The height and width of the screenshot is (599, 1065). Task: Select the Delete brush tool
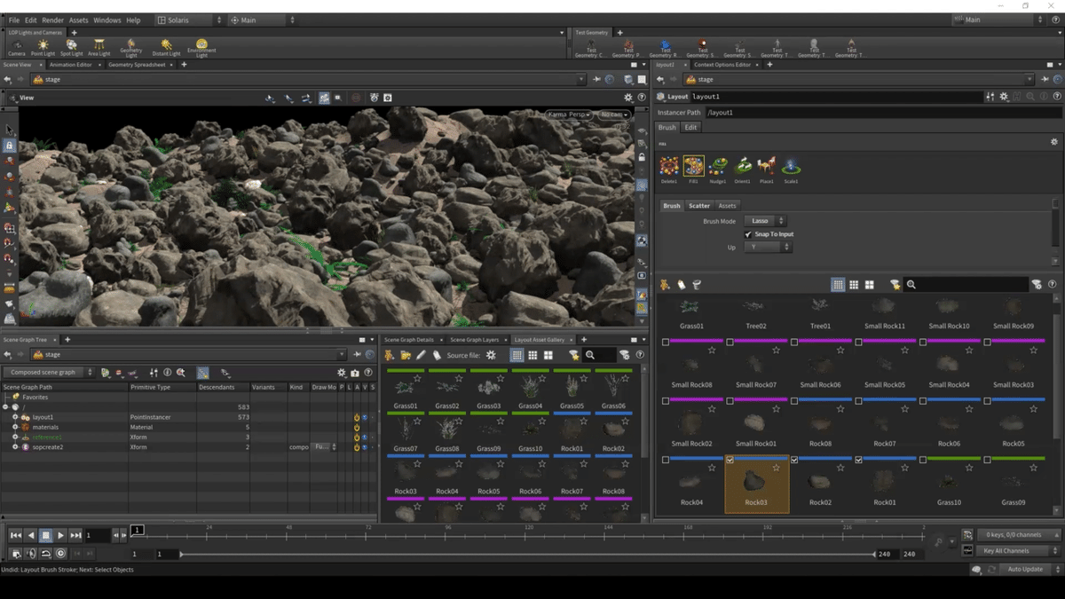(x=669, y=167)
